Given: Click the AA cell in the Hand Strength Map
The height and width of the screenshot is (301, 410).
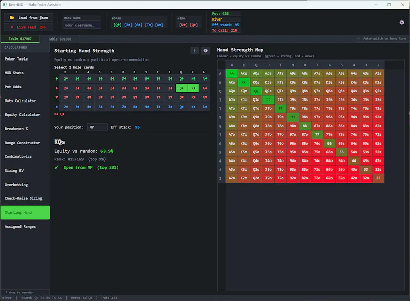Looking at the screenshot, I should [x=232, y=73].
